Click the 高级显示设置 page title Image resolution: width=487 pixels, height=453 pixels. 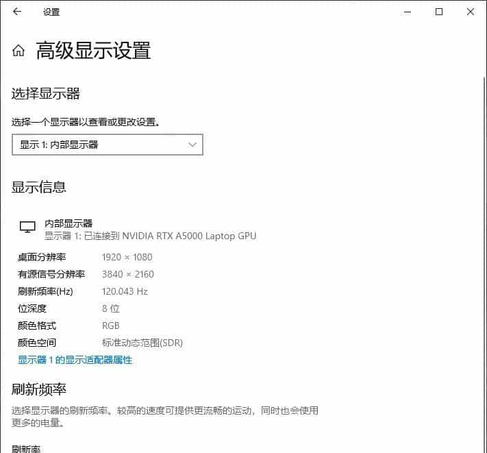tap(93, 50)
